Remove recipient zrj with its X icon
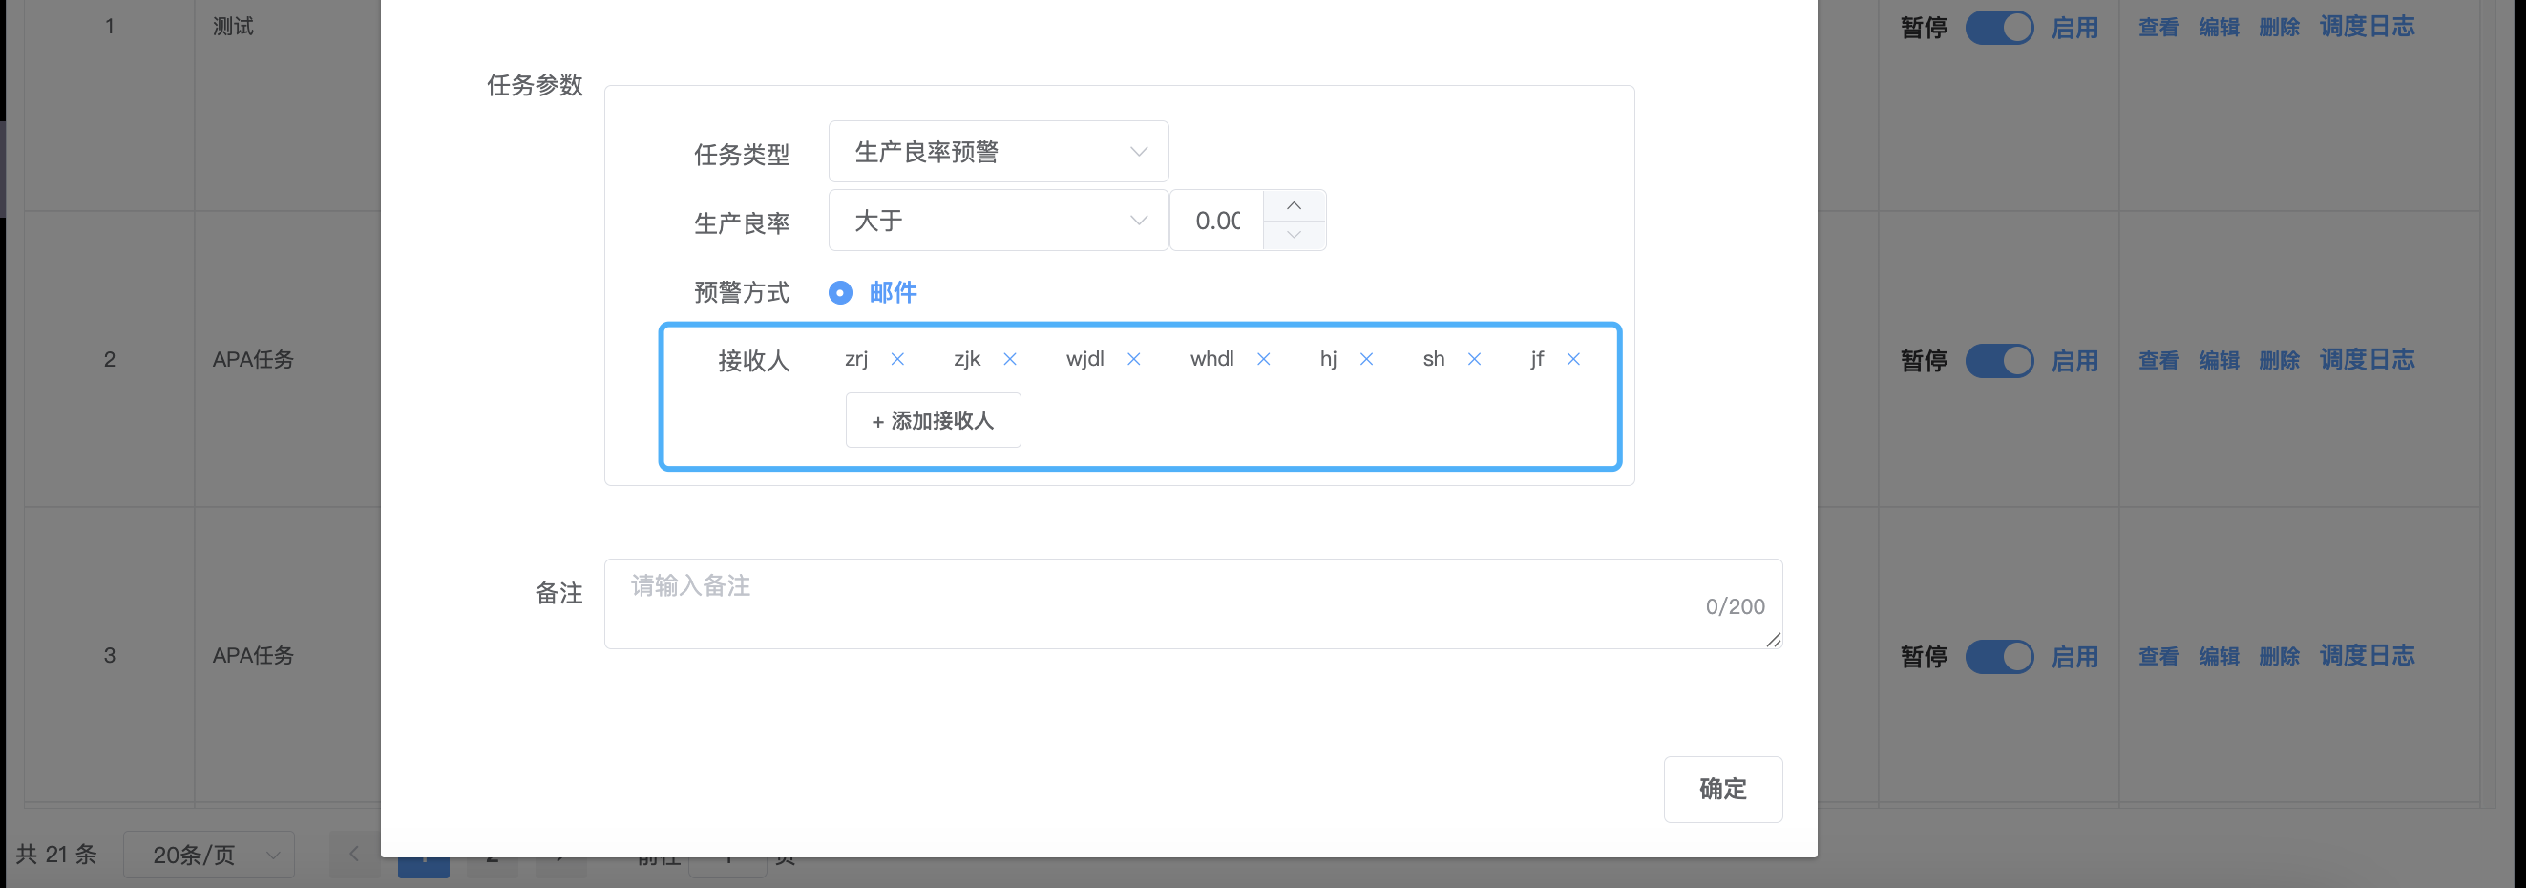The height and width of the screenshot is (888, 2526). (x=897, y=359)
